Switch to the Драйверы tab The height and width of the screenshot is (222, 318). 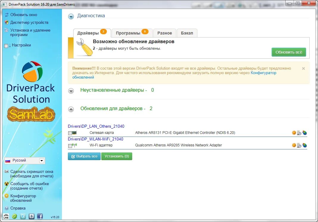pyautogui.click(x=92, y=33)
